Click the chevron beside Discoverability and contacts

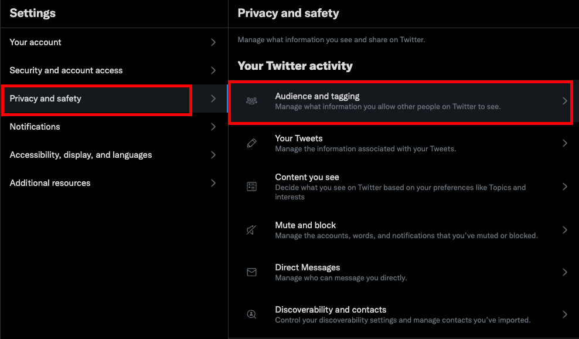(564, 314)
